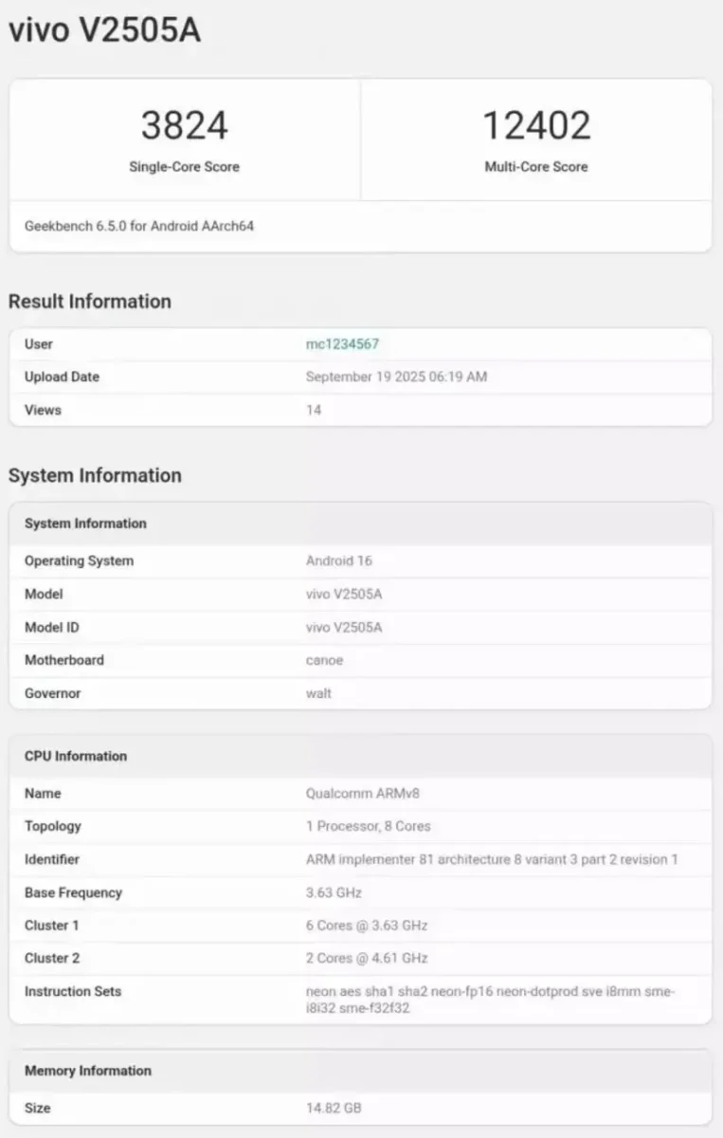Select the Multi-Core Score value 12402
The image size is (723, 1138).
[536, 125]
